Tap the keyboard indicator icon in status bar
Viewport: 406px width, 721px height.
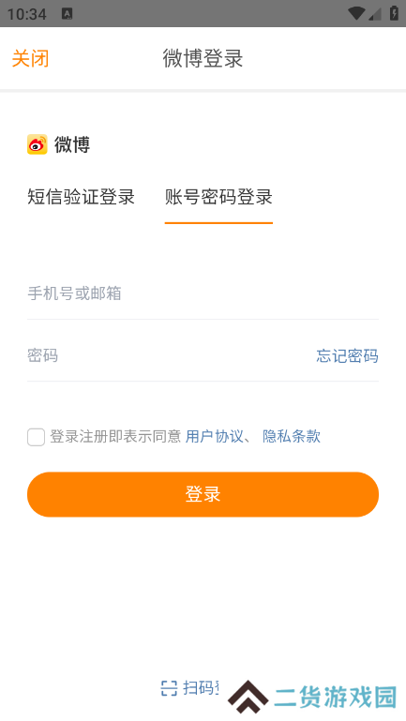point(68,14)
